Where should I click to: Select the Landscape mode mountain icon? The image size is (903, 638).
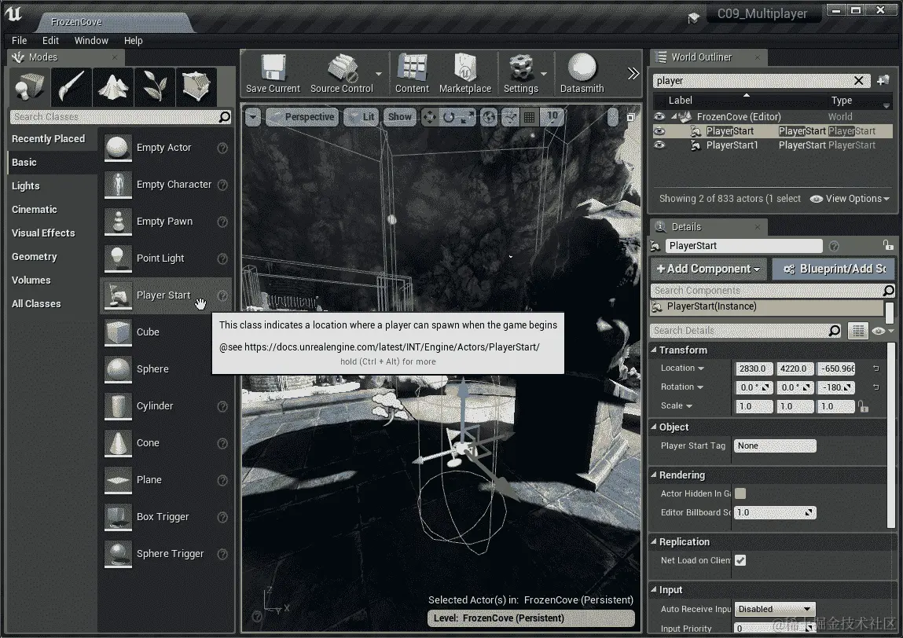coord(113,87)
